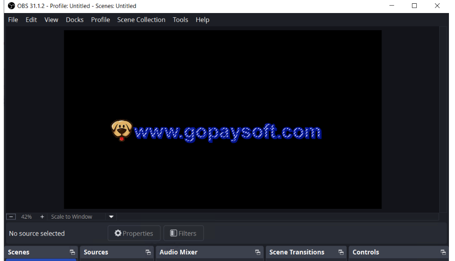Open the Docks menu
455x261 pixels.
coord(75,20)
